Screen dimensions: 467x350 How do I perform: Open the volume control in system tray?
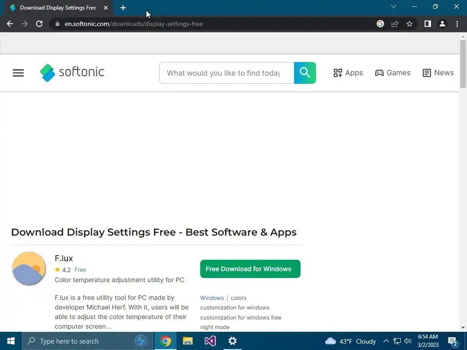[x=408, y=341]
